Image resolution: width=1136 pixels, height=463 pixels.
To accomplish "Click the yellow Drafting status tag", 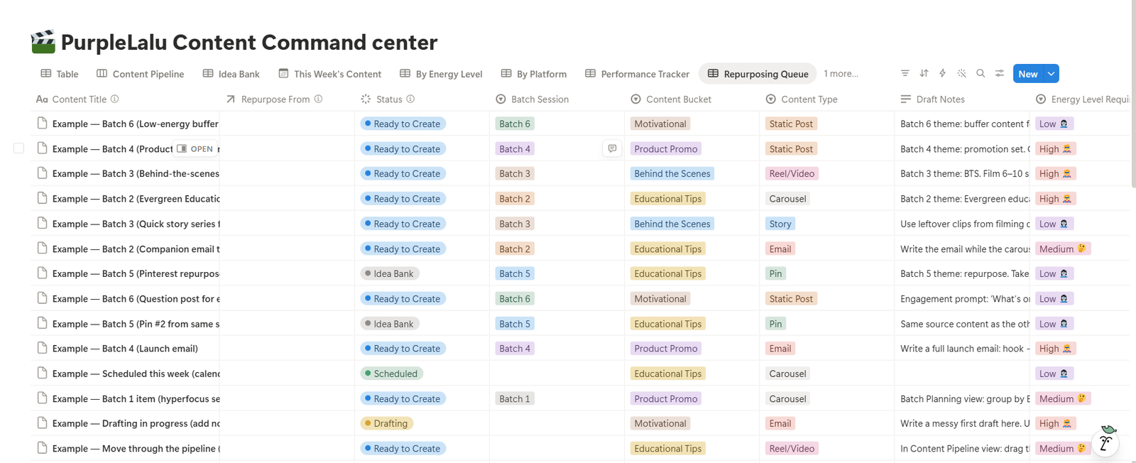I will pos(387,423).
